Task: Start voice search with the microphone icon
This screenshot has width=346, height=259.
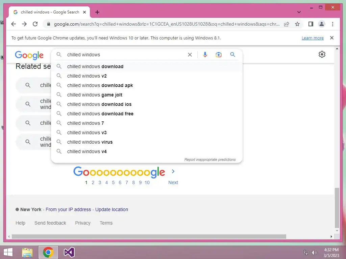Action: pos(205,55)
